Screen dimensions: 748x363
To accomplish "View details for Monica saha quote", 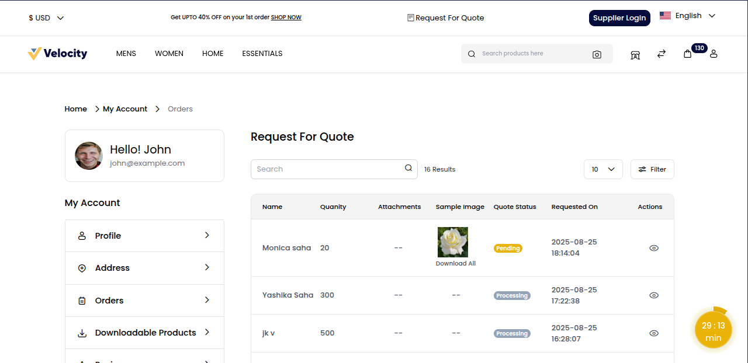I will point(654,247).
